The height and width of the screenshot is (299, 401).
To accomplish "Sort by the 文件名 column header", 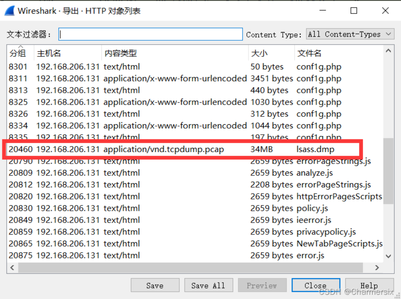I will click(x=339, y=53).
